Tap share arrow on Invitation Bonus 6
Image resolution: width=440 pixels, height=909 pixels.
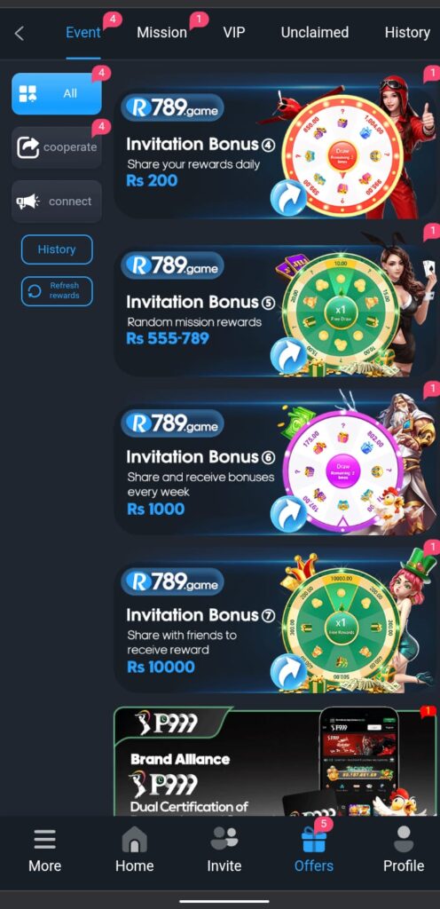tap(288, 513)
